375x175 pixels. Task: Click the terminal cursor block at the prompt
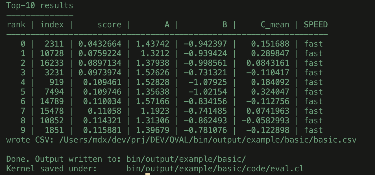click(148, 174)
